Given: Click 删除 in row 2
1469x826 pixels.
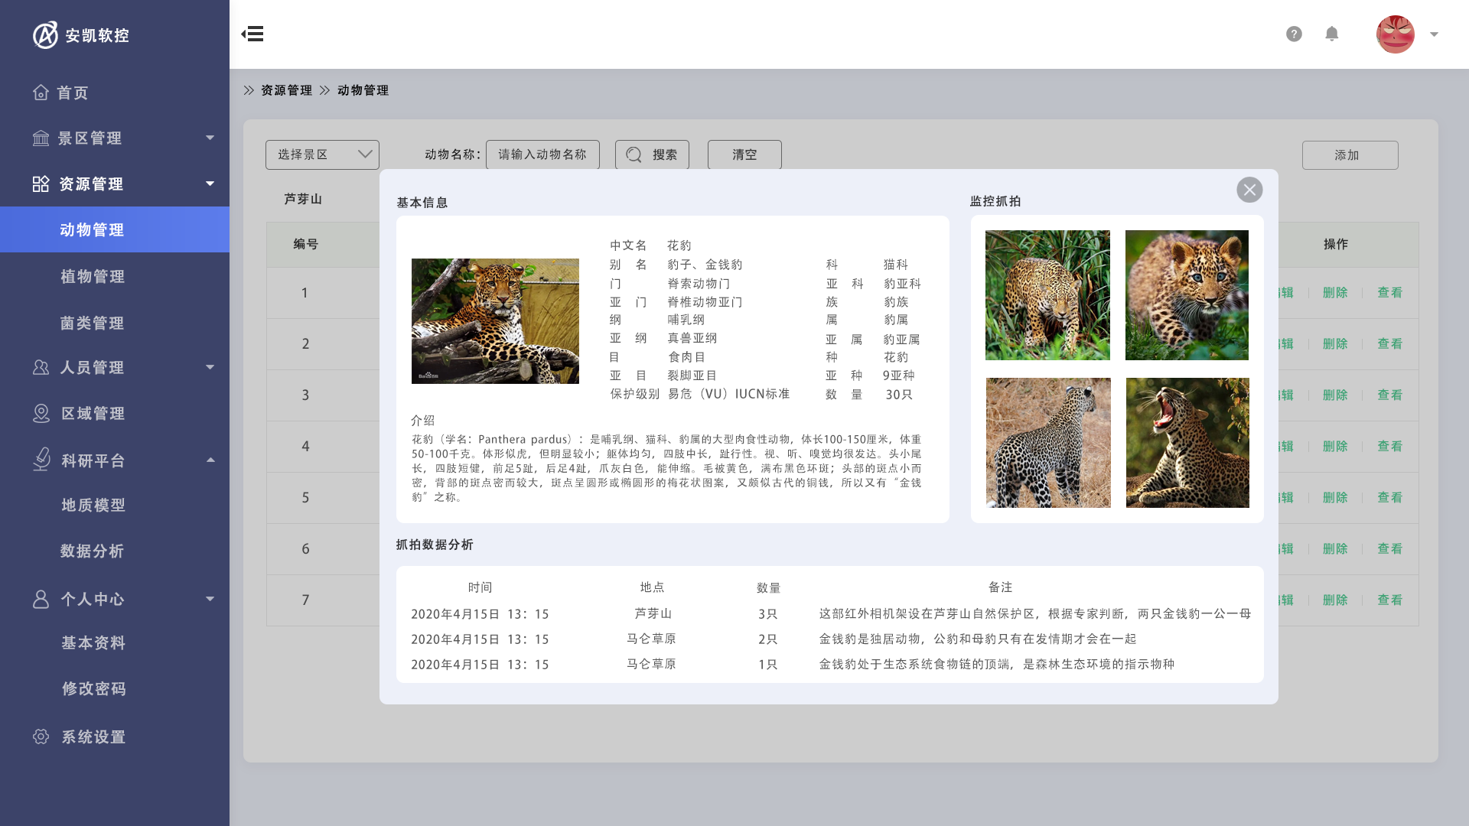Looking at the screenshot, I should (1335, 343).
